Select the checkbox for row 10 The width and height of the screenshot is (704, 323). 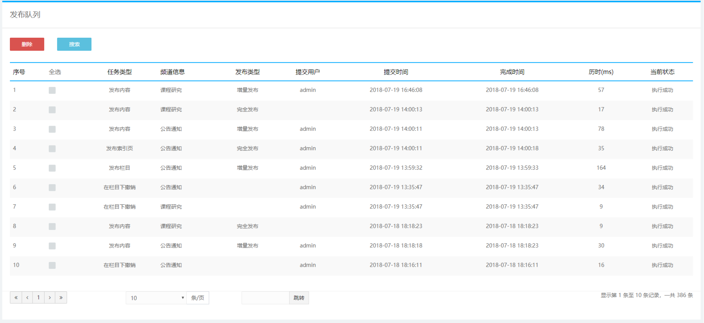[52, 265]
